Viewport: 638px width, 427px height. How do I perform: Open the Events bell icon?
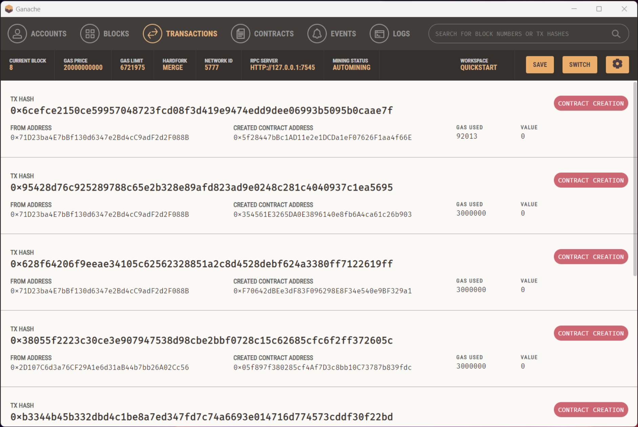tap(317, 34)
